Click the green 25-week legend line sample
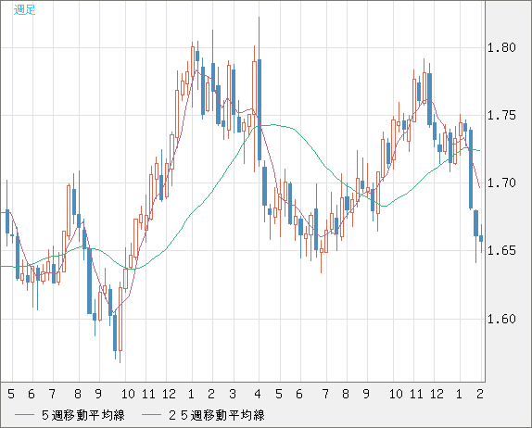 pos(151,415)
